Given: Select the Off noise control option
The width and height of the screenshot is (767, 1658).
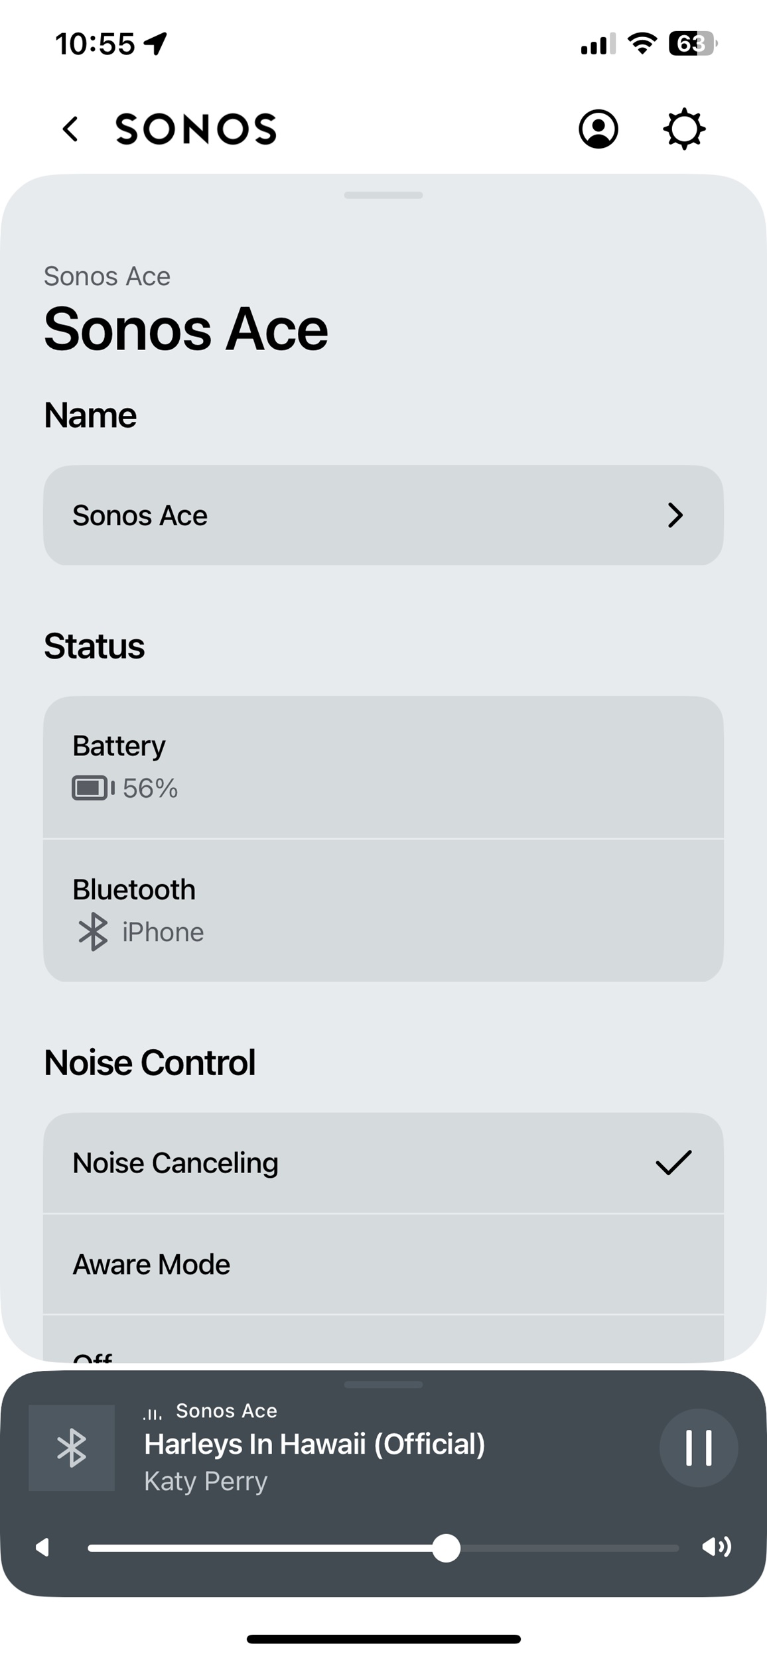Looking at the screenshot, I should coord(383,1340).
